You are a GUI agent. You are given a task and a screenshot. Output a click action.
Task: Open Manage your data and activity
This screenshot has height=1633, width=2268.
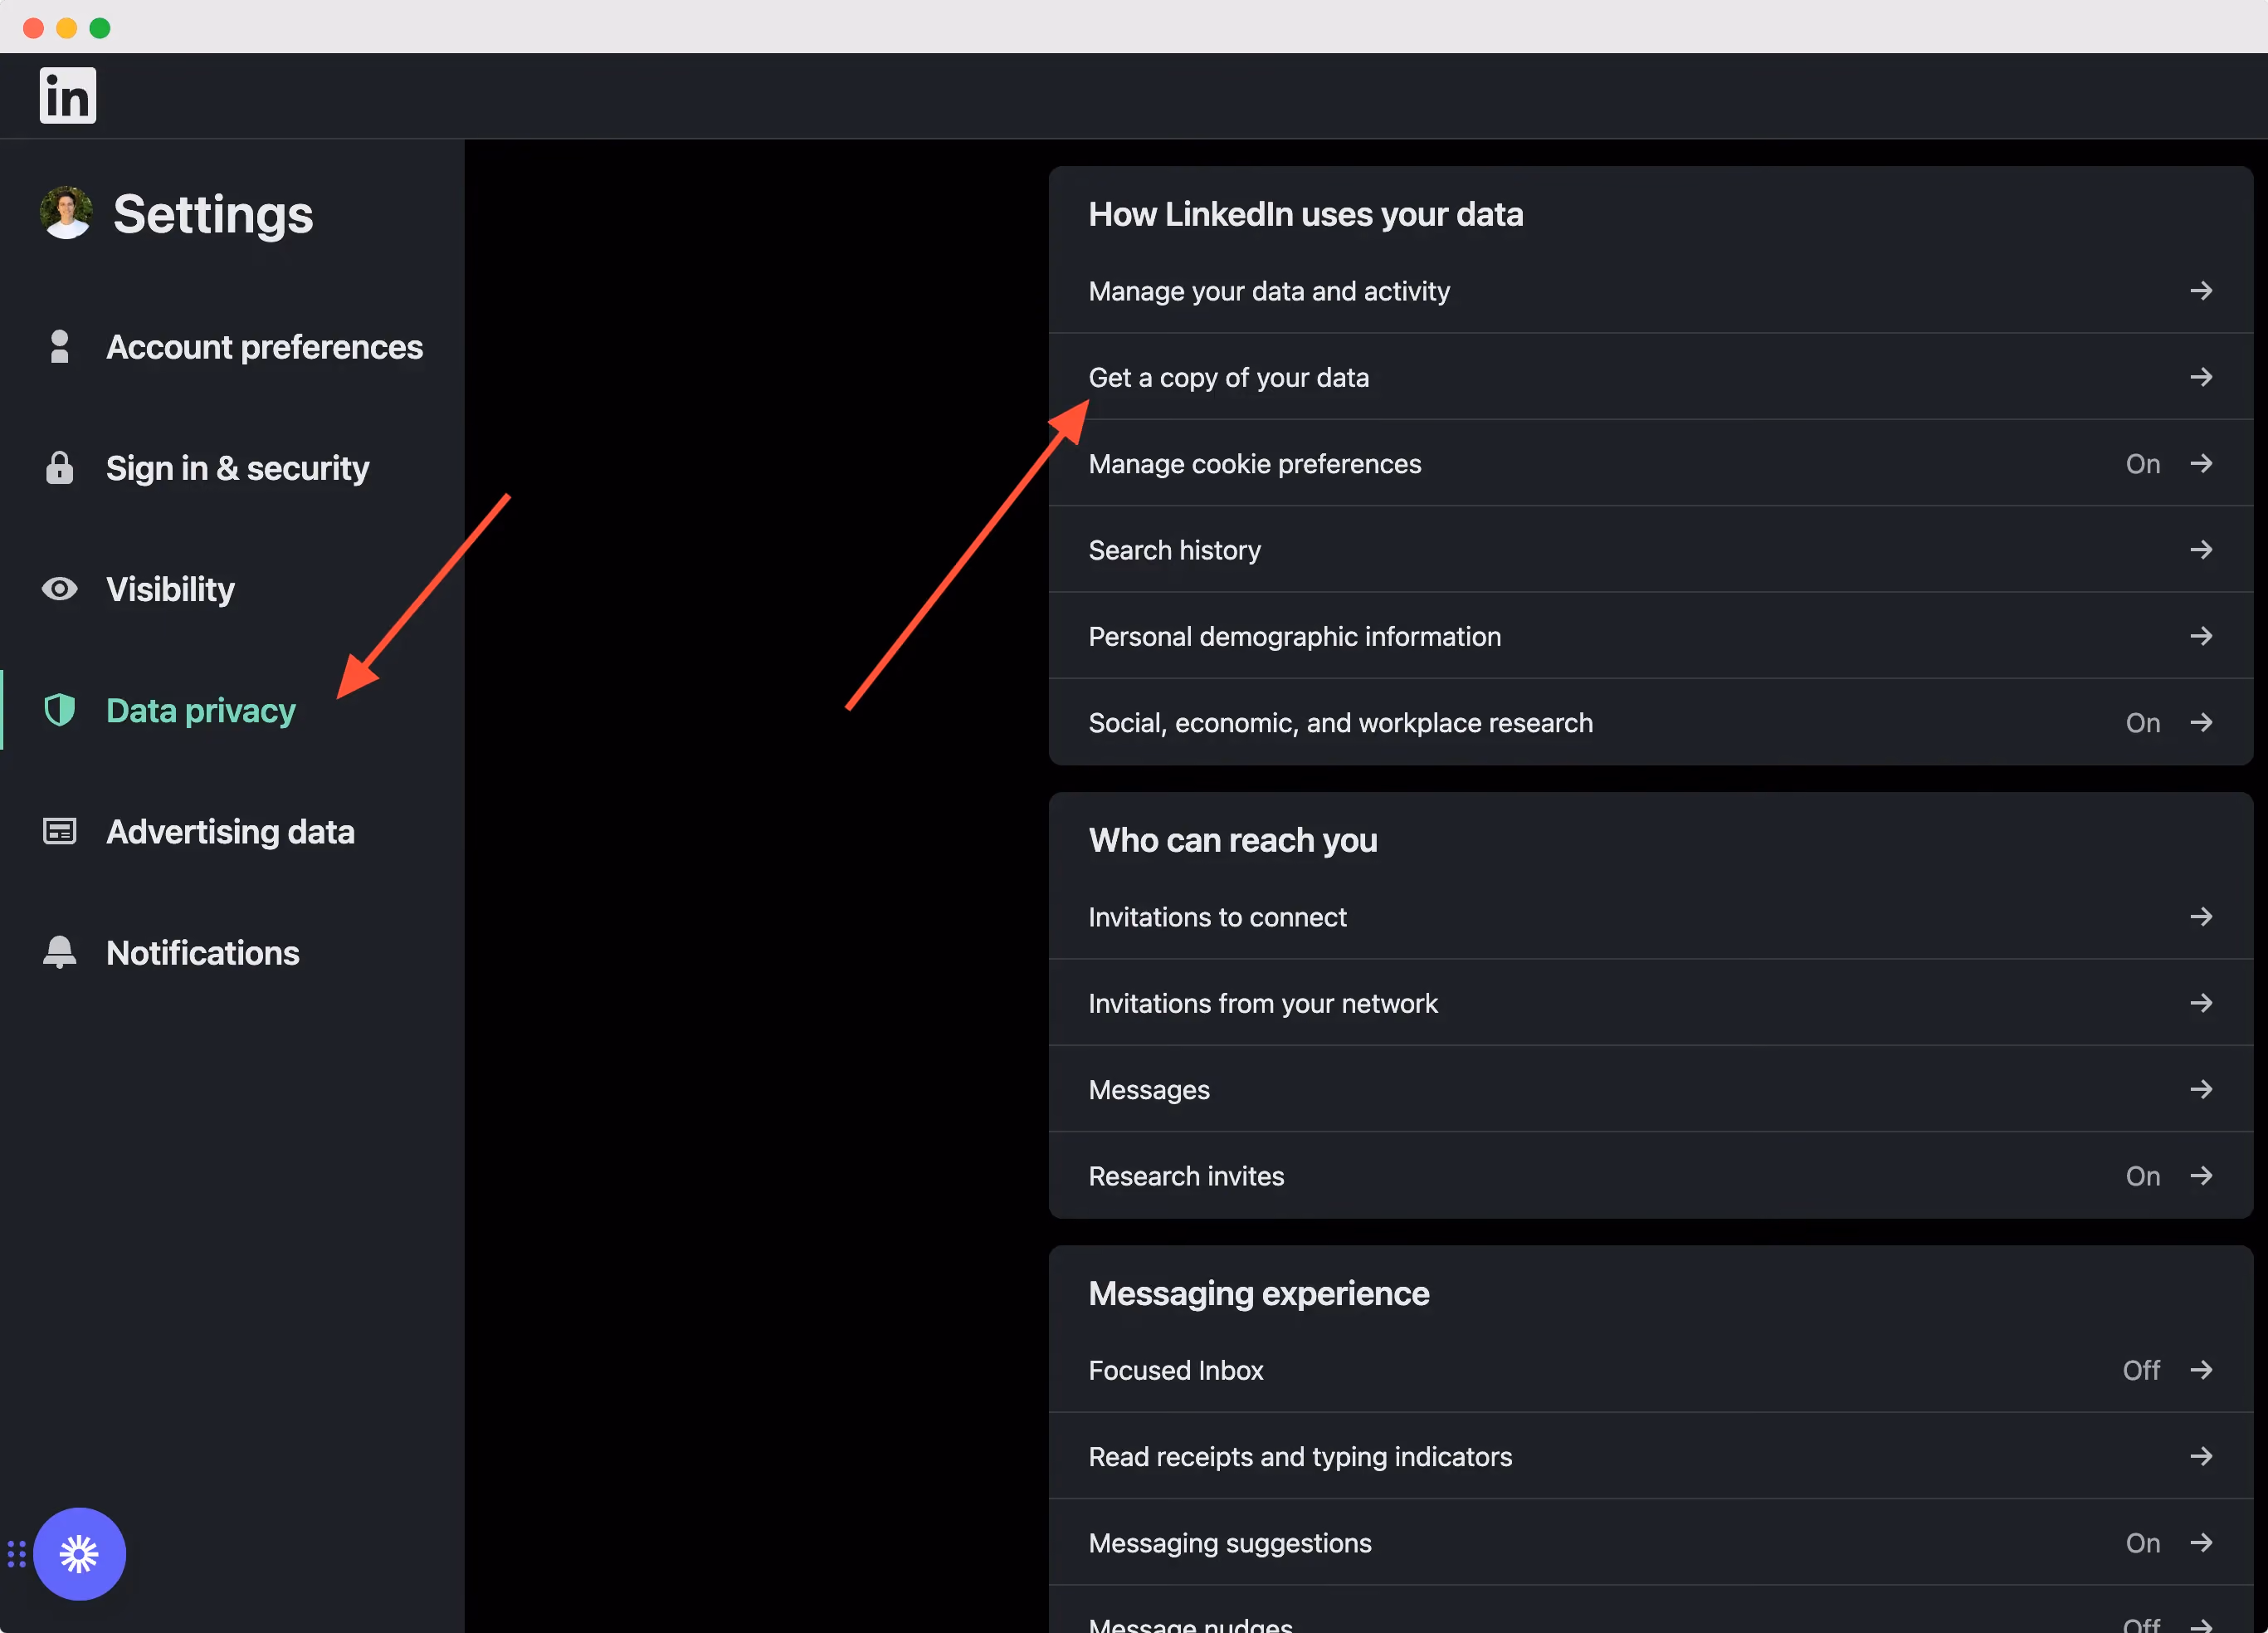coord(1651,291)
